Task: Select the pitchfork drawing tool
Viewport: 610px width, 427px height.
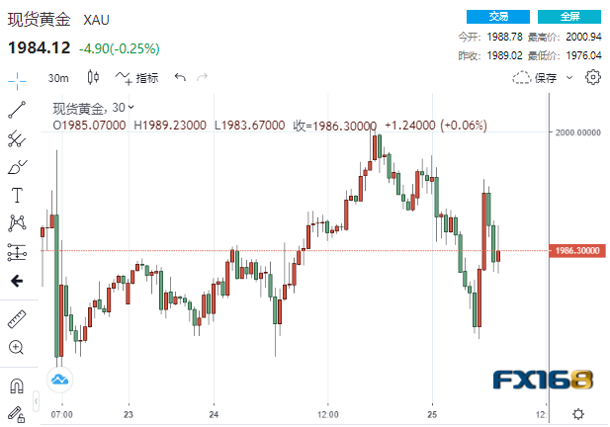Action: tap(17, 138)
